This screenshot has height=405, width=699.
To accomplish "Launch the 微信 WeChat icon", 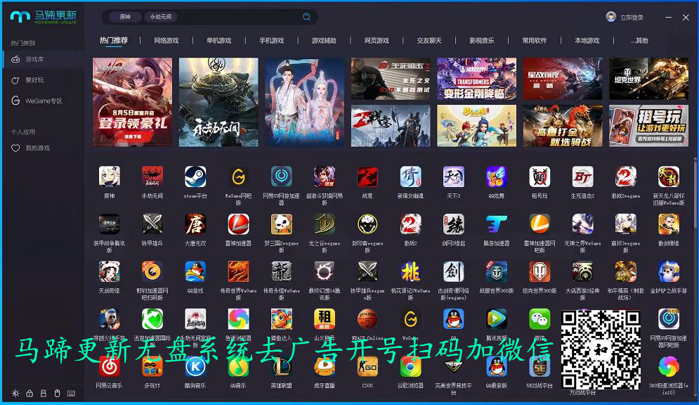I will click(540, 319).
